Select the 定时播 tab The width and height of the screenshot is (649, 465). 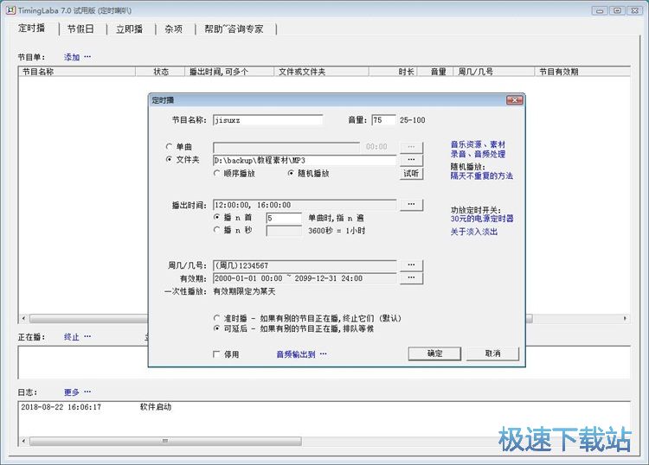click(x=31, y=29)
